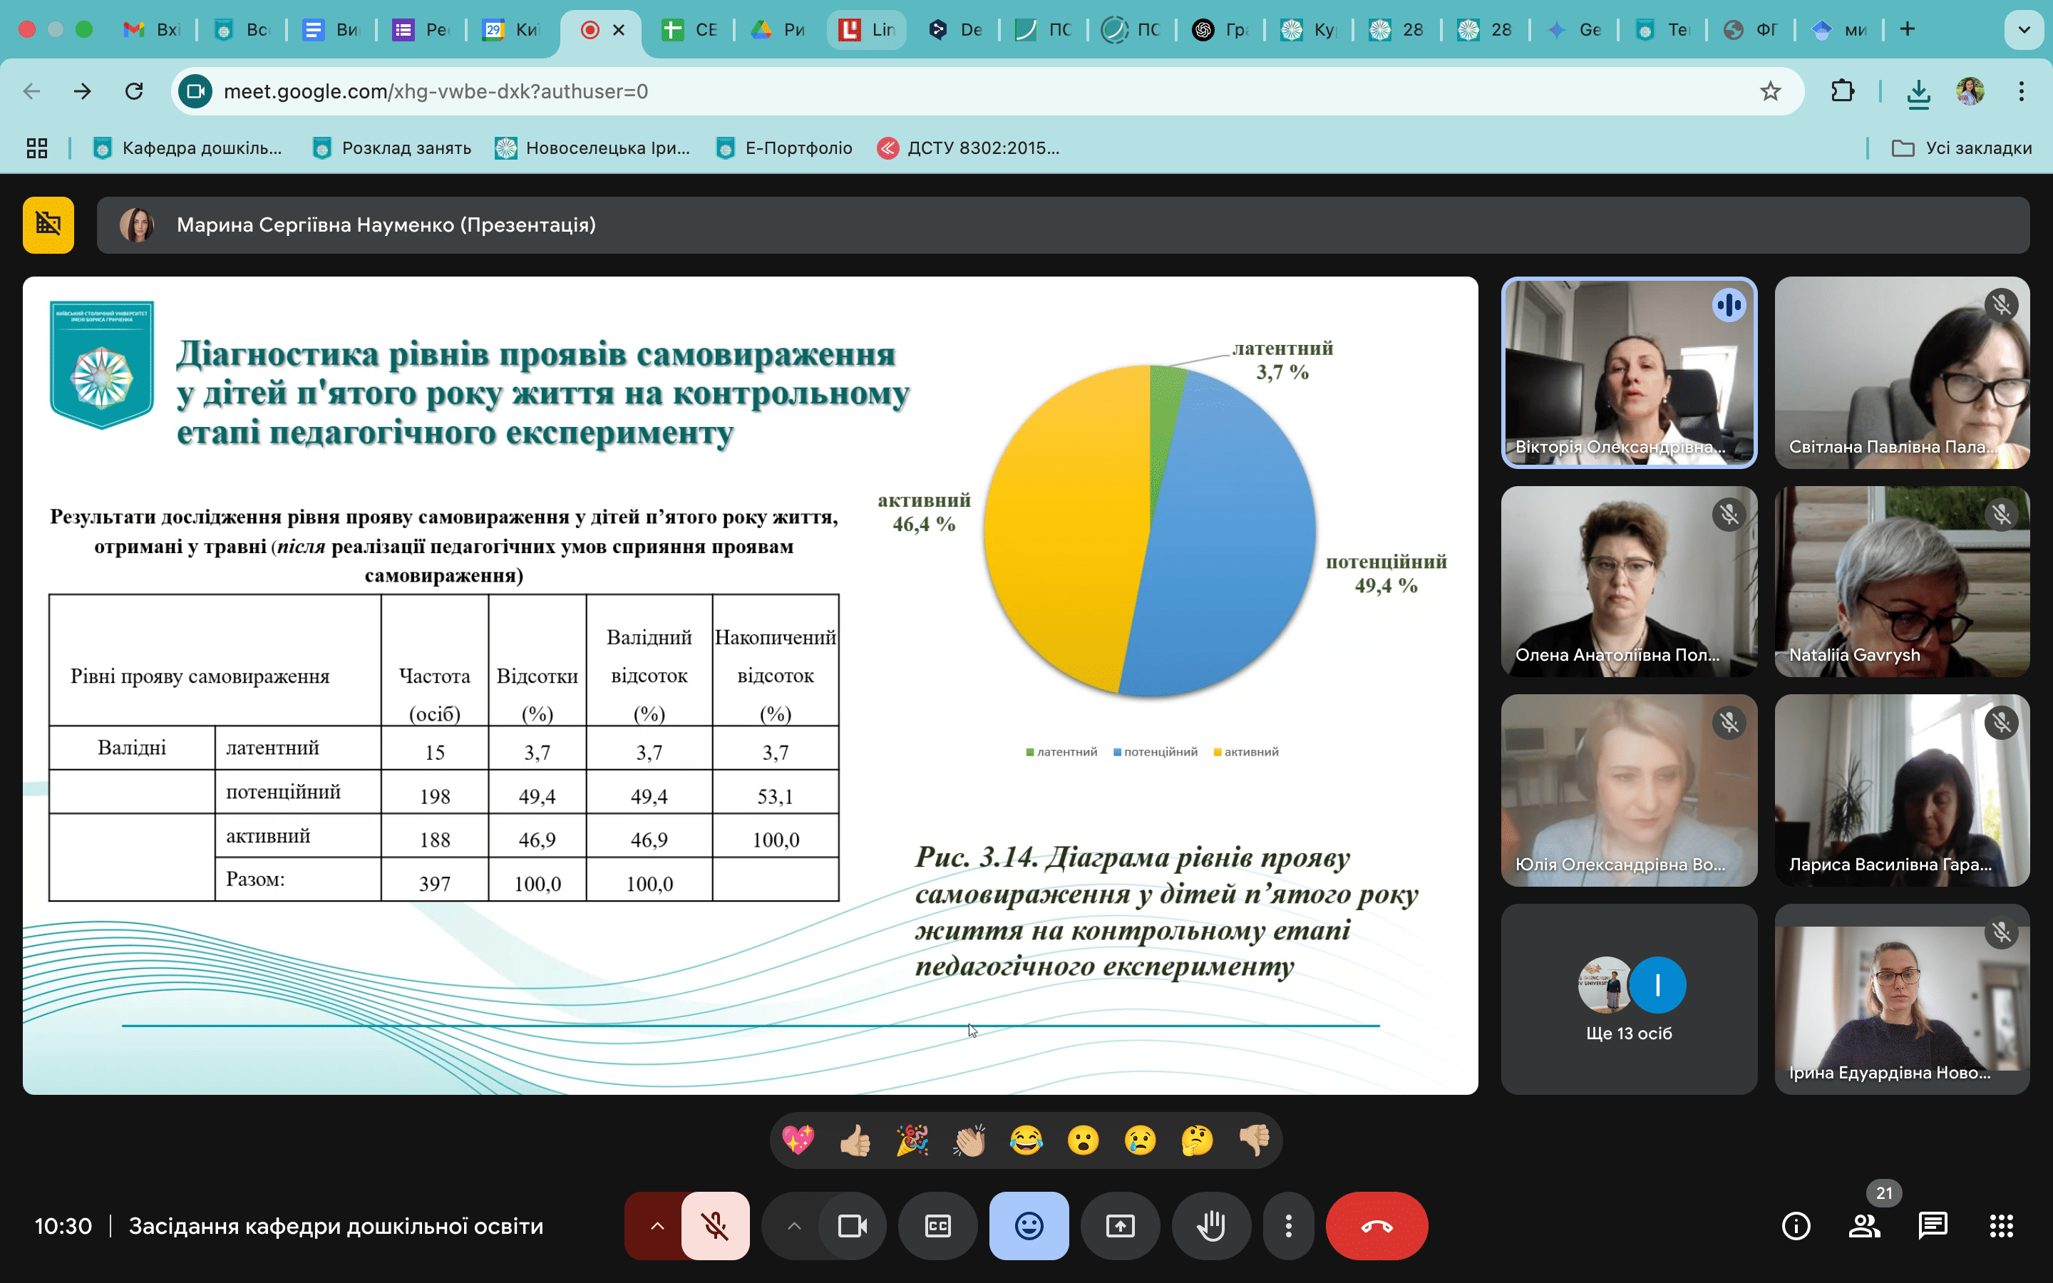This screenshot has height=1283, width=2053.
Task: Expand video settings arrow beside camera
Action: (x=793, y=1225)
